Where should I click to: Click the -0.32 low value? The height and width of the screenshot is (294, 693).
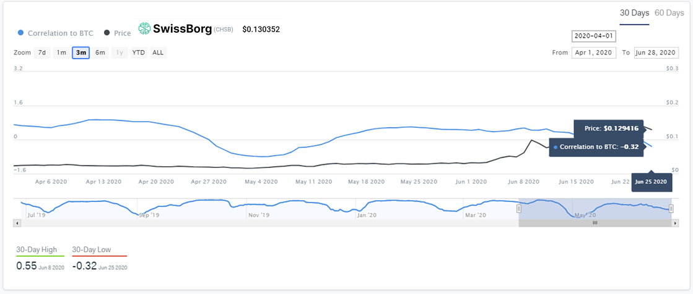(84, 266)
